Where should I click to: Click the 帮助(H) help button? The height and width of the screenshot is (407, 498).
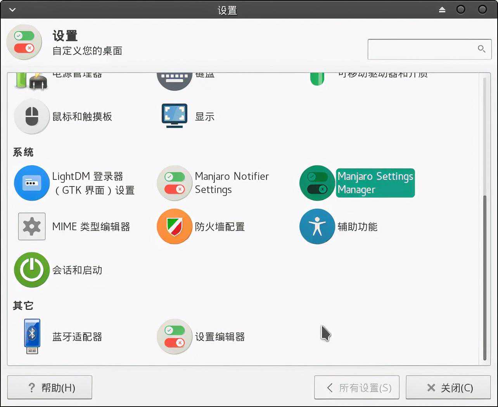click(50, 387)
